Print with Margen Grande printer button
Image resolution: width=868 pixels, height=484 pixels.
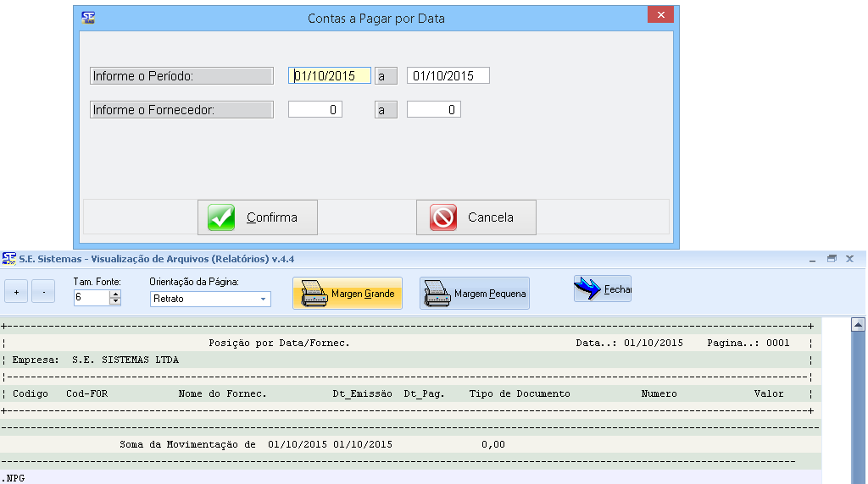[348, 294]
